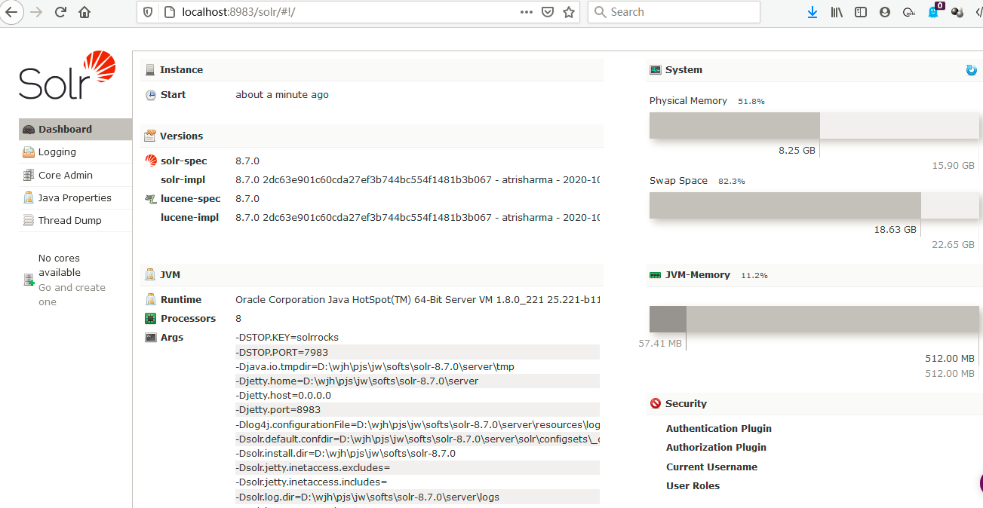Click the Swap Space usage bar
The width and height of the screenshot is (983, 508).
[x=814, y=206]
